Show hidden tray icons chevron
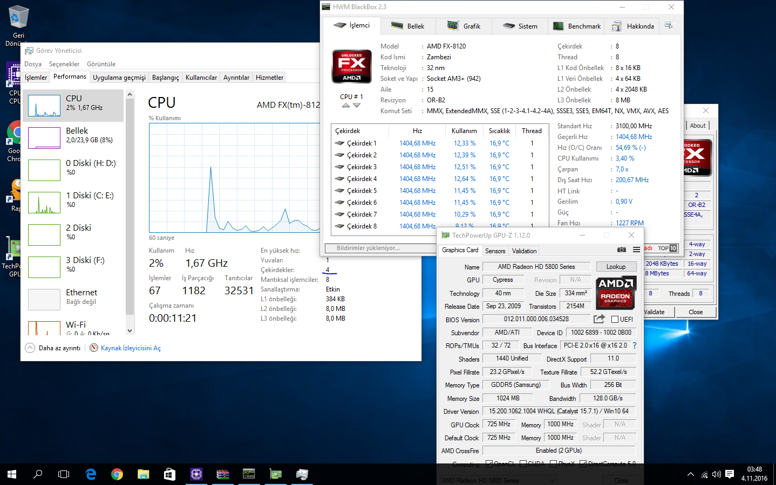This screenshot has height=485, width=776. (x=690, y=475)
